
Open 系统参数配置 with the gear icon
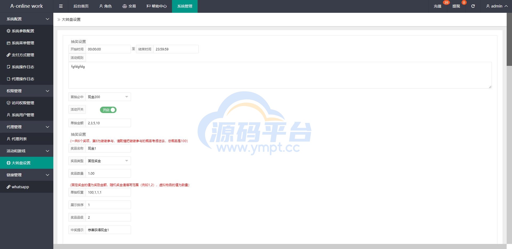23,31
